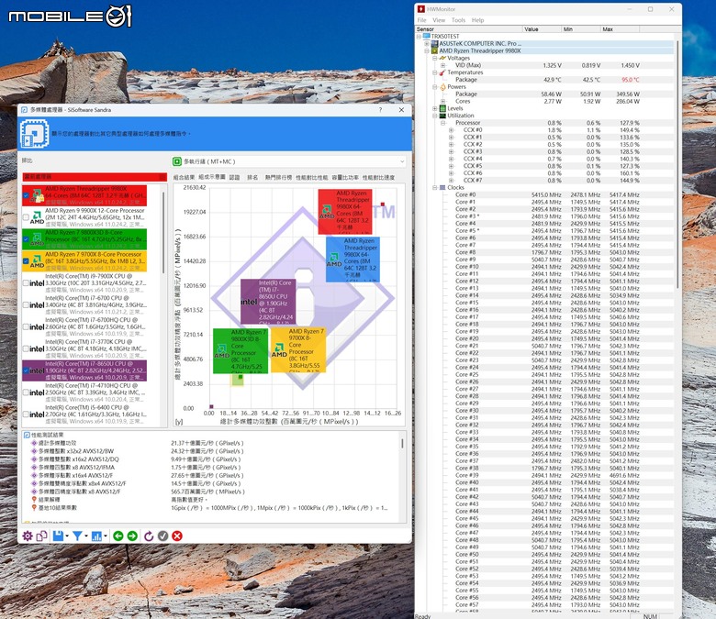Switch to the 組合結果 tab
716x619 pixels.
click(184, 177)
